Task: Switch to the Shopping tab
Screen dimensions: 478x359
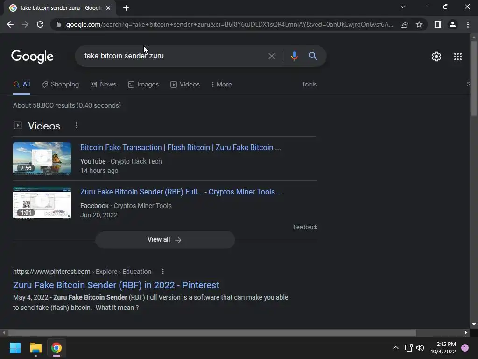Action: coord(60,85)
